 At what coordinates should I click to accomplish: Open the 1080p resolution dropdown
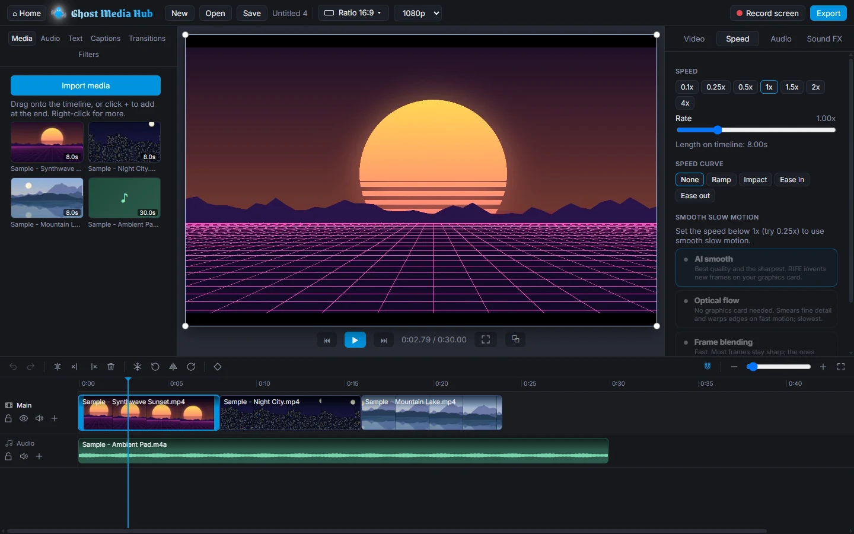[418, 13]
